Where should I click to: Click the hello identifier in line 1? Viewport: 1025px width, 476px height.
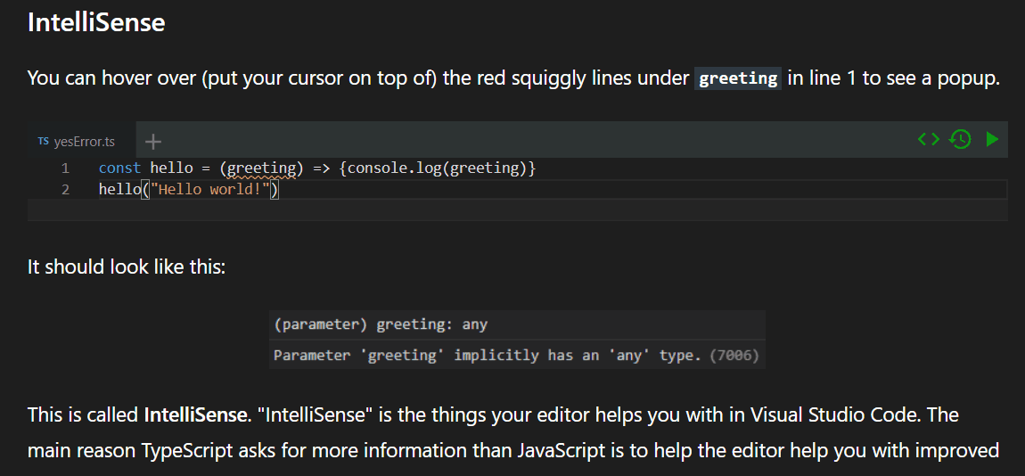(x=171, y=168)
